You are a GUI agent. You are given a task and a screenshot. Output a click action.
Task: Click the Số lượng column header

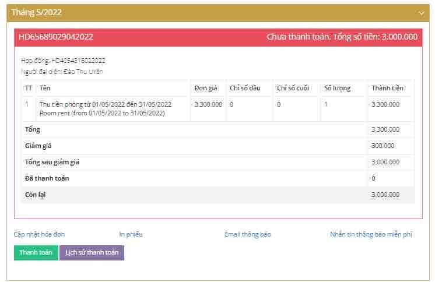(x=338, y=88)
